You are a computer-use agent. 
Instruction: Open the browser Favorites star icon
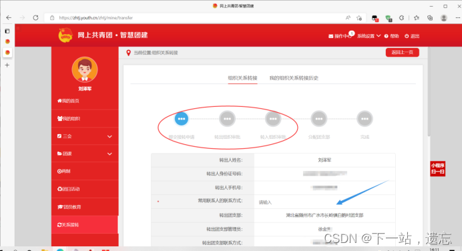coord(417,18)
